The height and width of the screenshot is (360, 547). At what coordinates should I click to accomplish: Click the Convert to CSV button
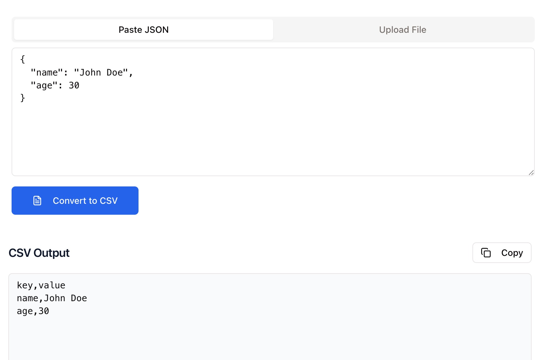coord(75,200)
